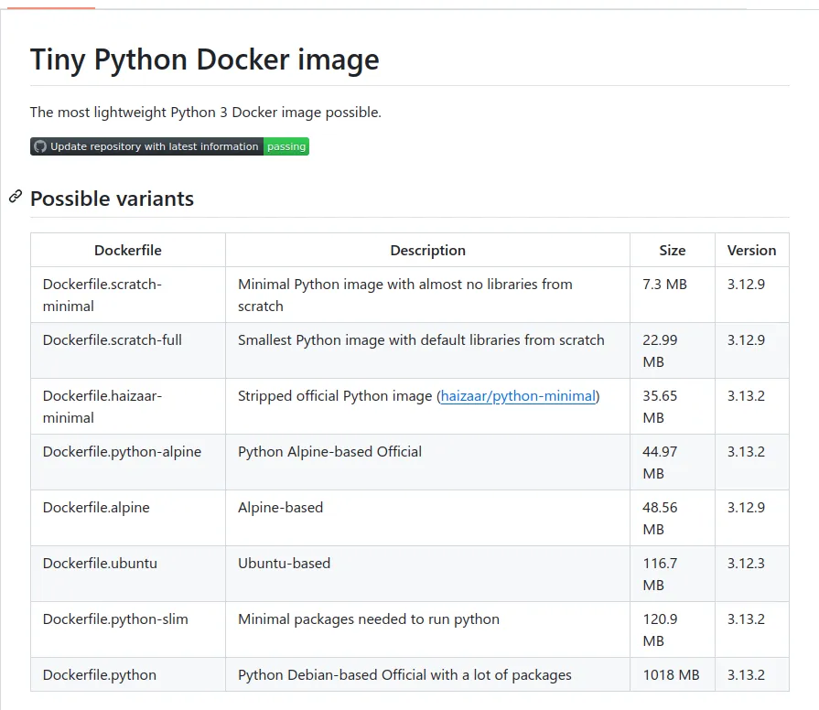This screenshot has height=710, width=819.
Task: Click the Version column header
Action: pyautogui.click(x=751, y=250)
